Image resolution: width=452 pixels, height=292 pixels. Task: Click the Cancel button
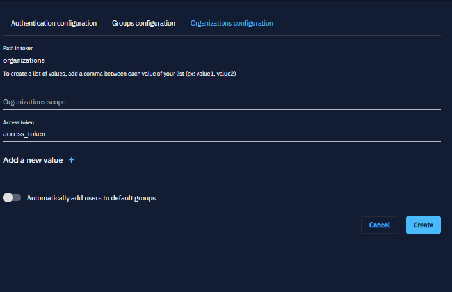pos(380,225)
